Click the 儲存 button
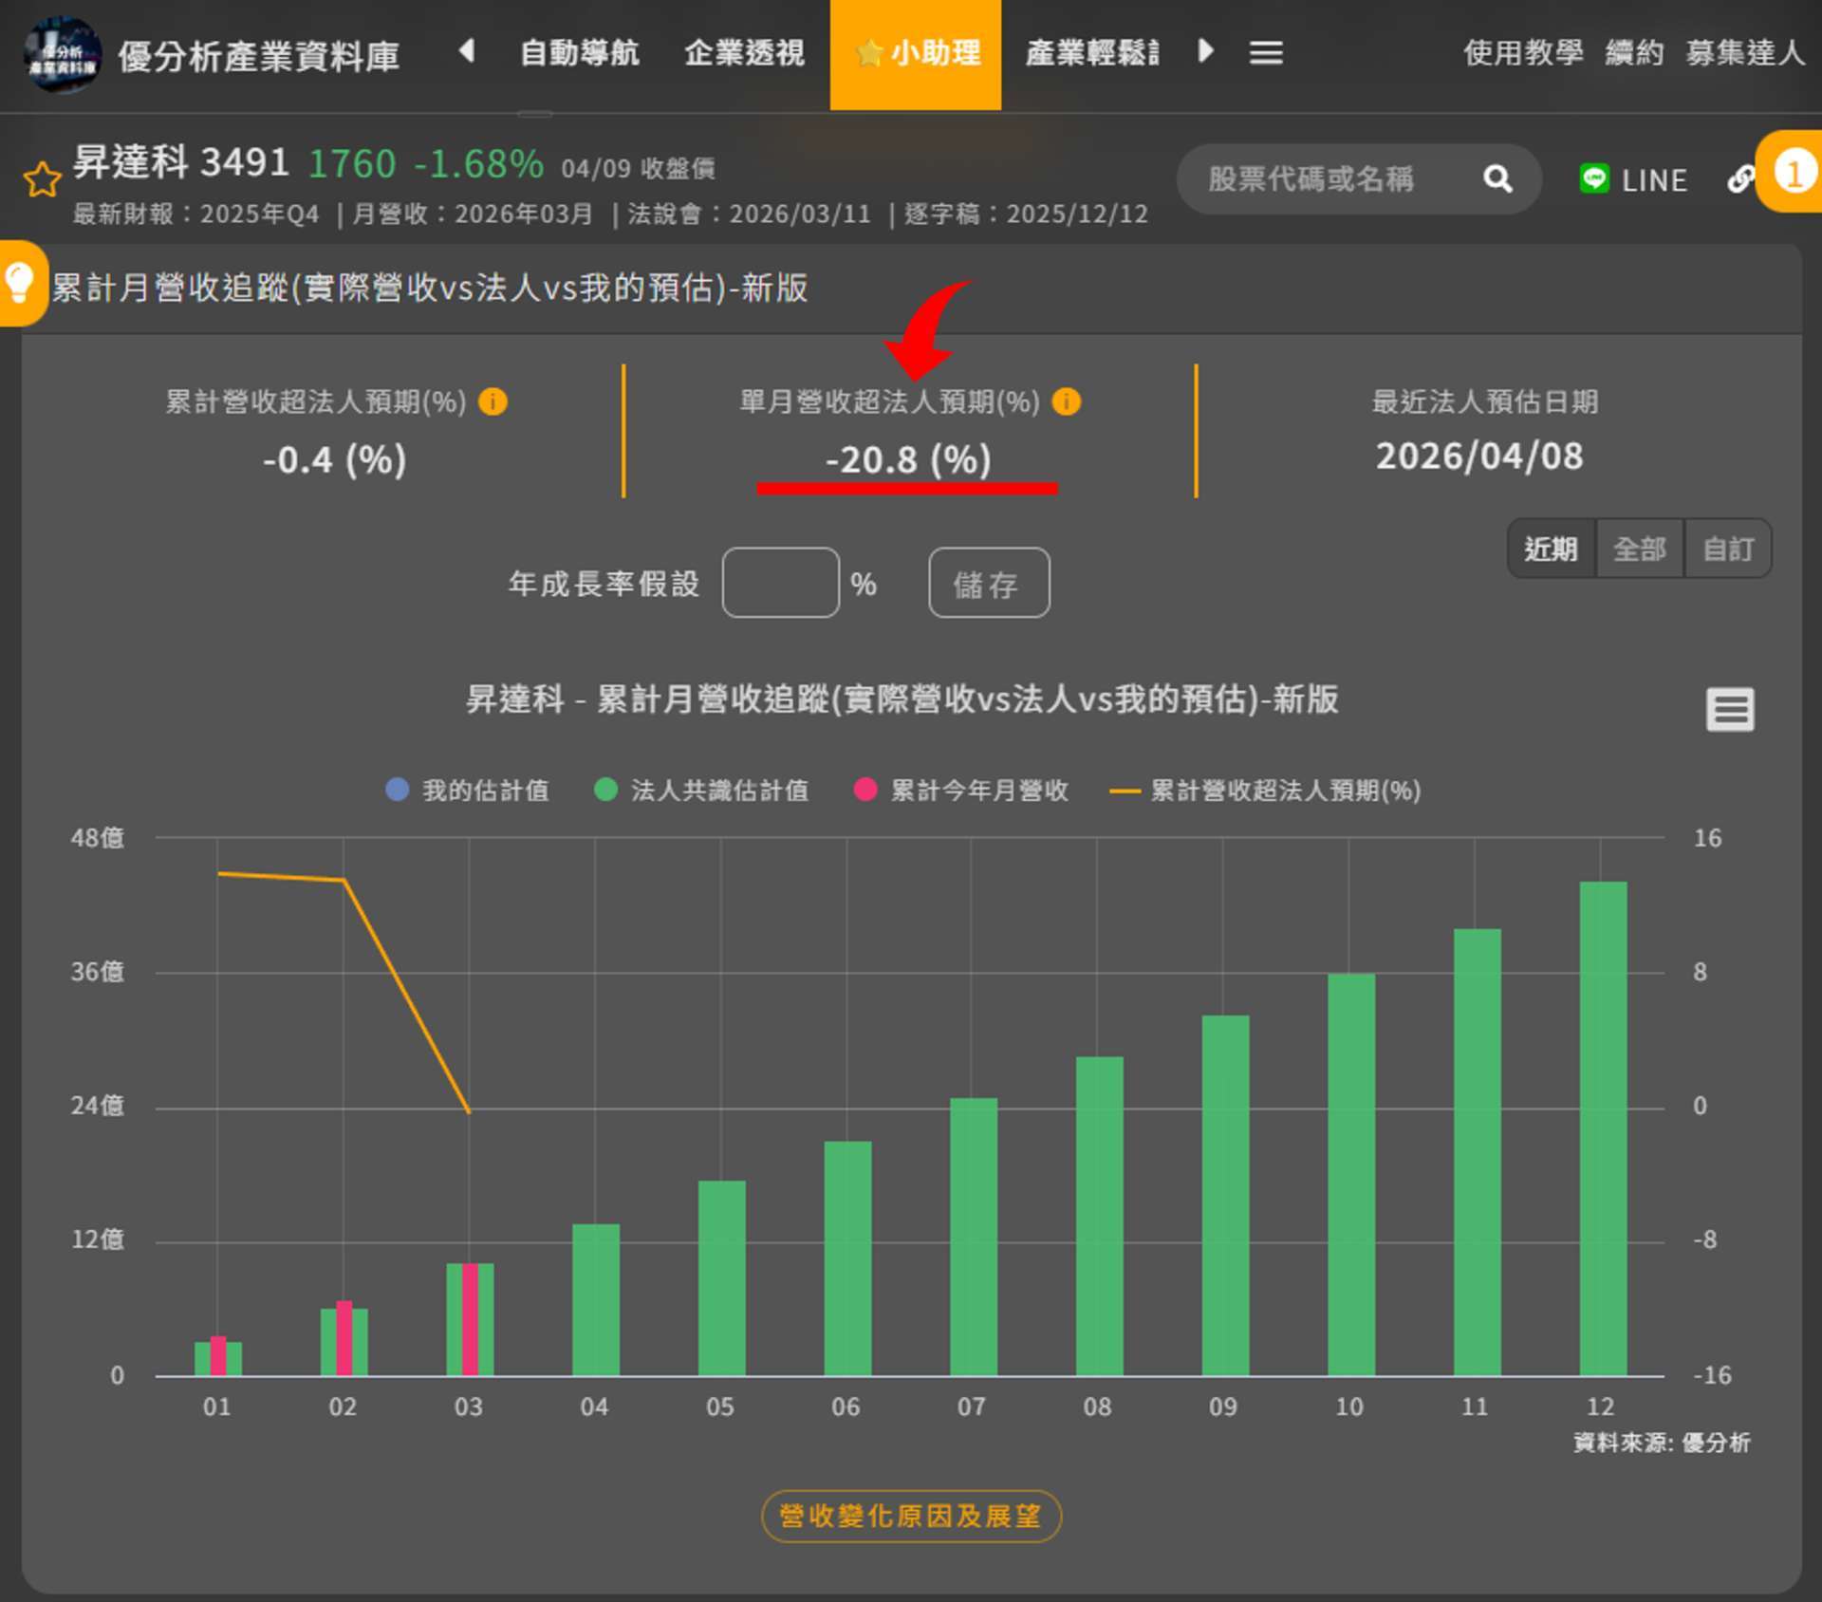Image resolution: width=1822 pixels, height=1602 pixels. 988,583
